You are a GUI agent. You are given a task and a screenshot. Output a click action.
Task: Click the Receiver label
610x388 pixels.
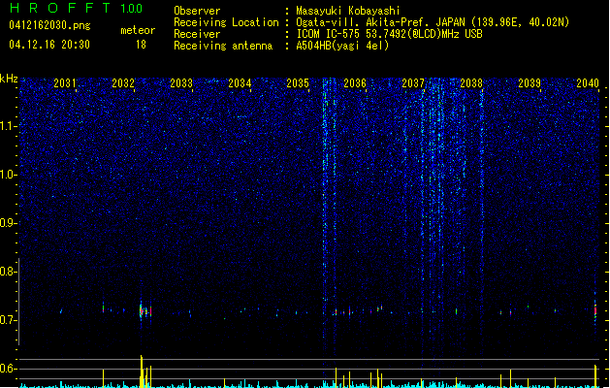click(x=197, y=34)
